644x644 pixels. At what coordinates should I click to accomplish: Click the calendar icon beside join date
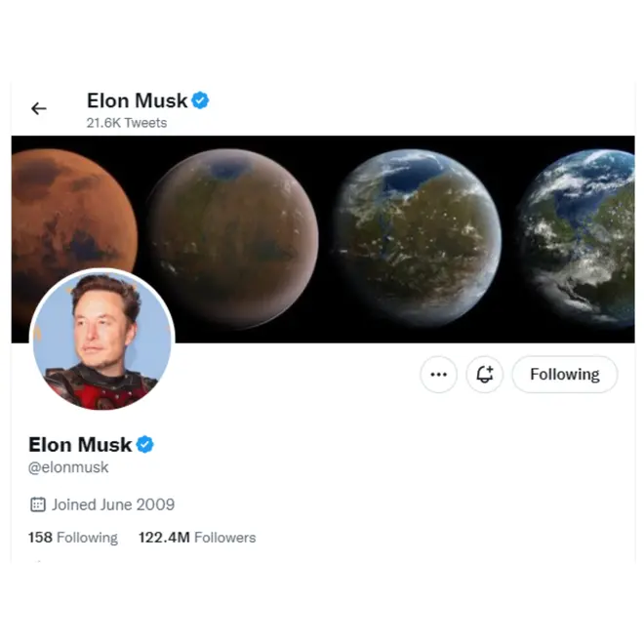click(38, 504)
